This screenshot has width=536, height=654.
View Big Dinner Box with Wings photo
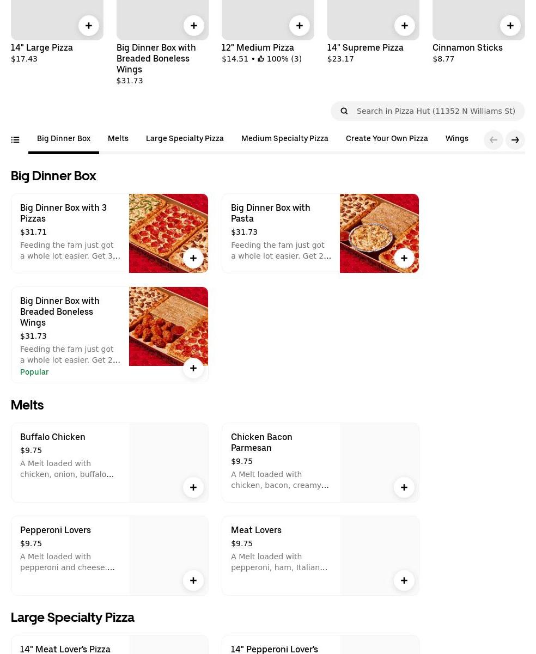[x=168, y=326]
